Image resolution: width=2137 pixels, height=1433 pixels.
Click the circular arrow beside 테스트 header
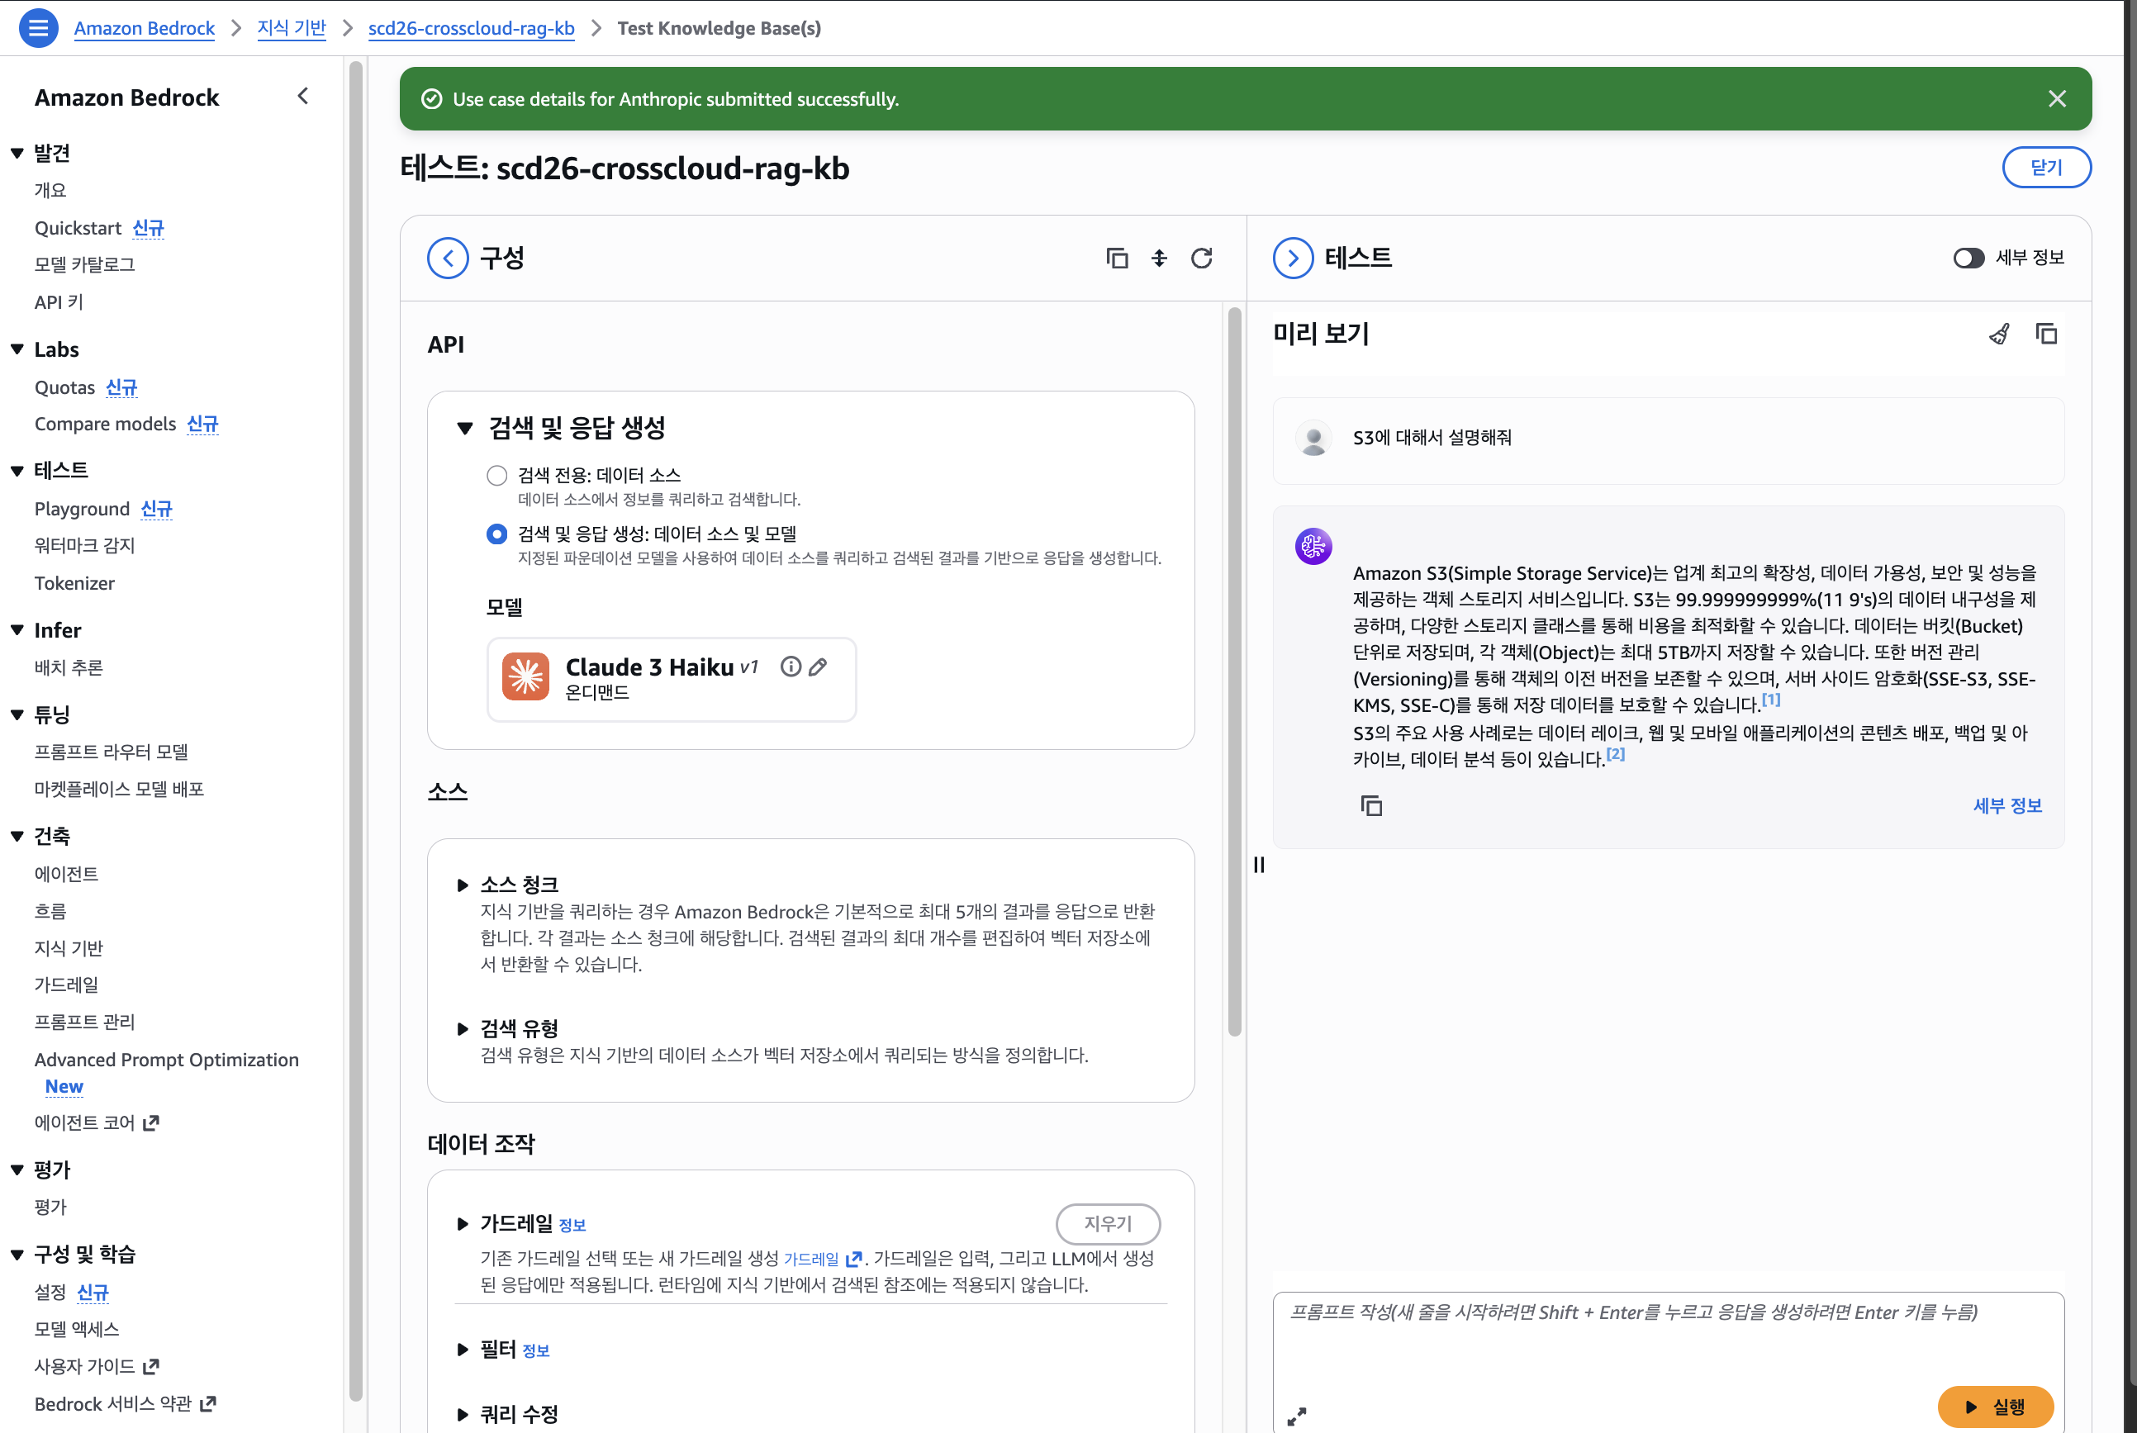[1294, 259]
